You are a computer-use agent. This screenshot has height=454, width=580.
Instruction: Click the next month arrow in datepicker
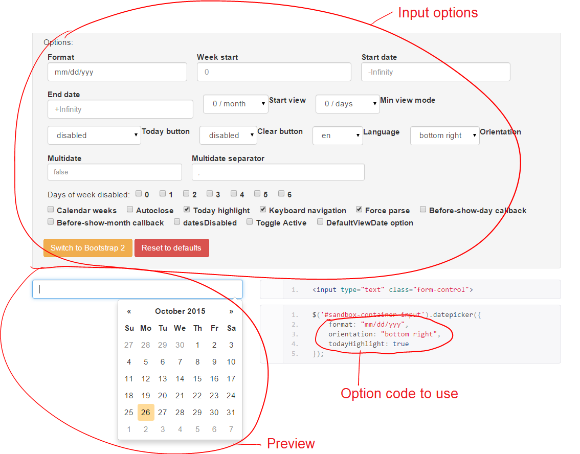click(x=231, y=311)
